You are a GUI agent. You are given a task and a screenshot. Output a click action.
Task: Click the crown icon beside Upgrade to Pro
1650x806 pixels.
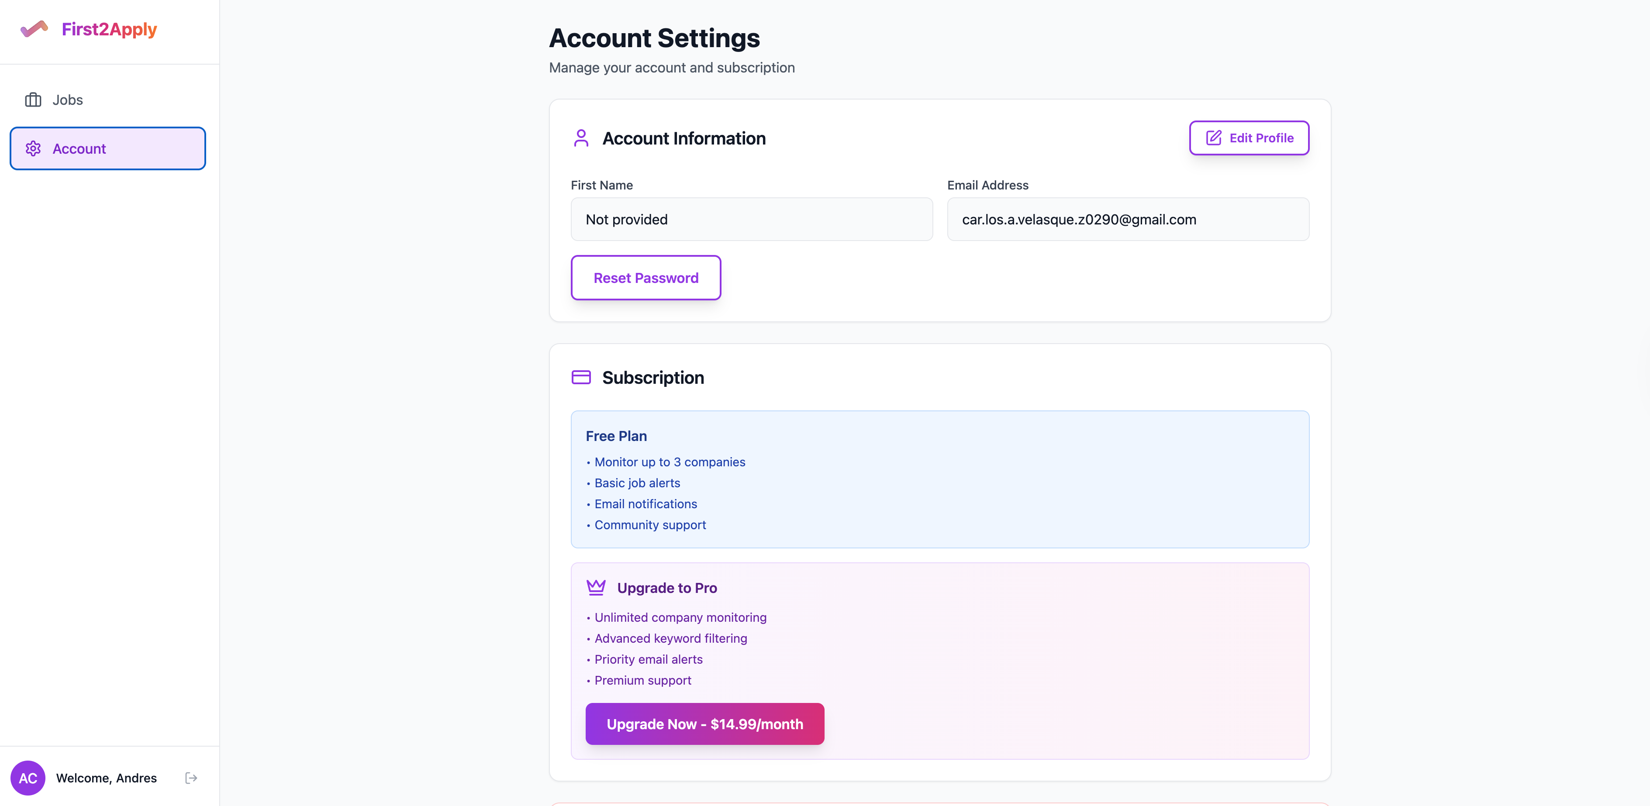(596, 587)
